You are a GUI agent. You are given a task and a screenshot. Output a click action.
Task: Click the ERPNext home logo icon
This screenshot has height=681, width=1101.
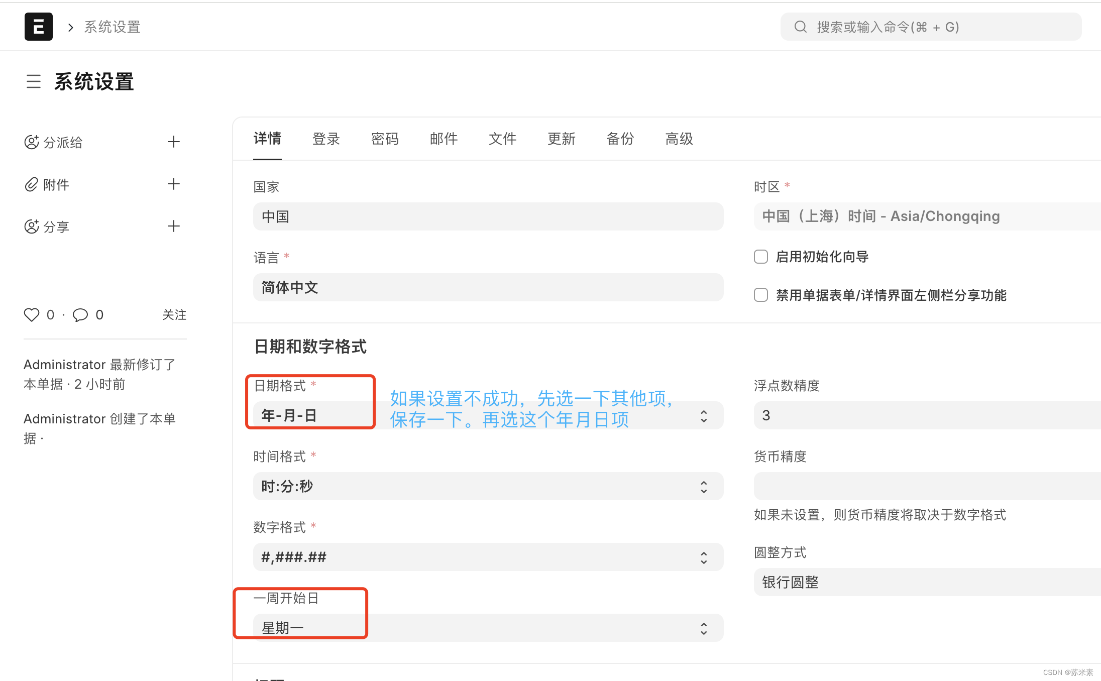[38, 27]
